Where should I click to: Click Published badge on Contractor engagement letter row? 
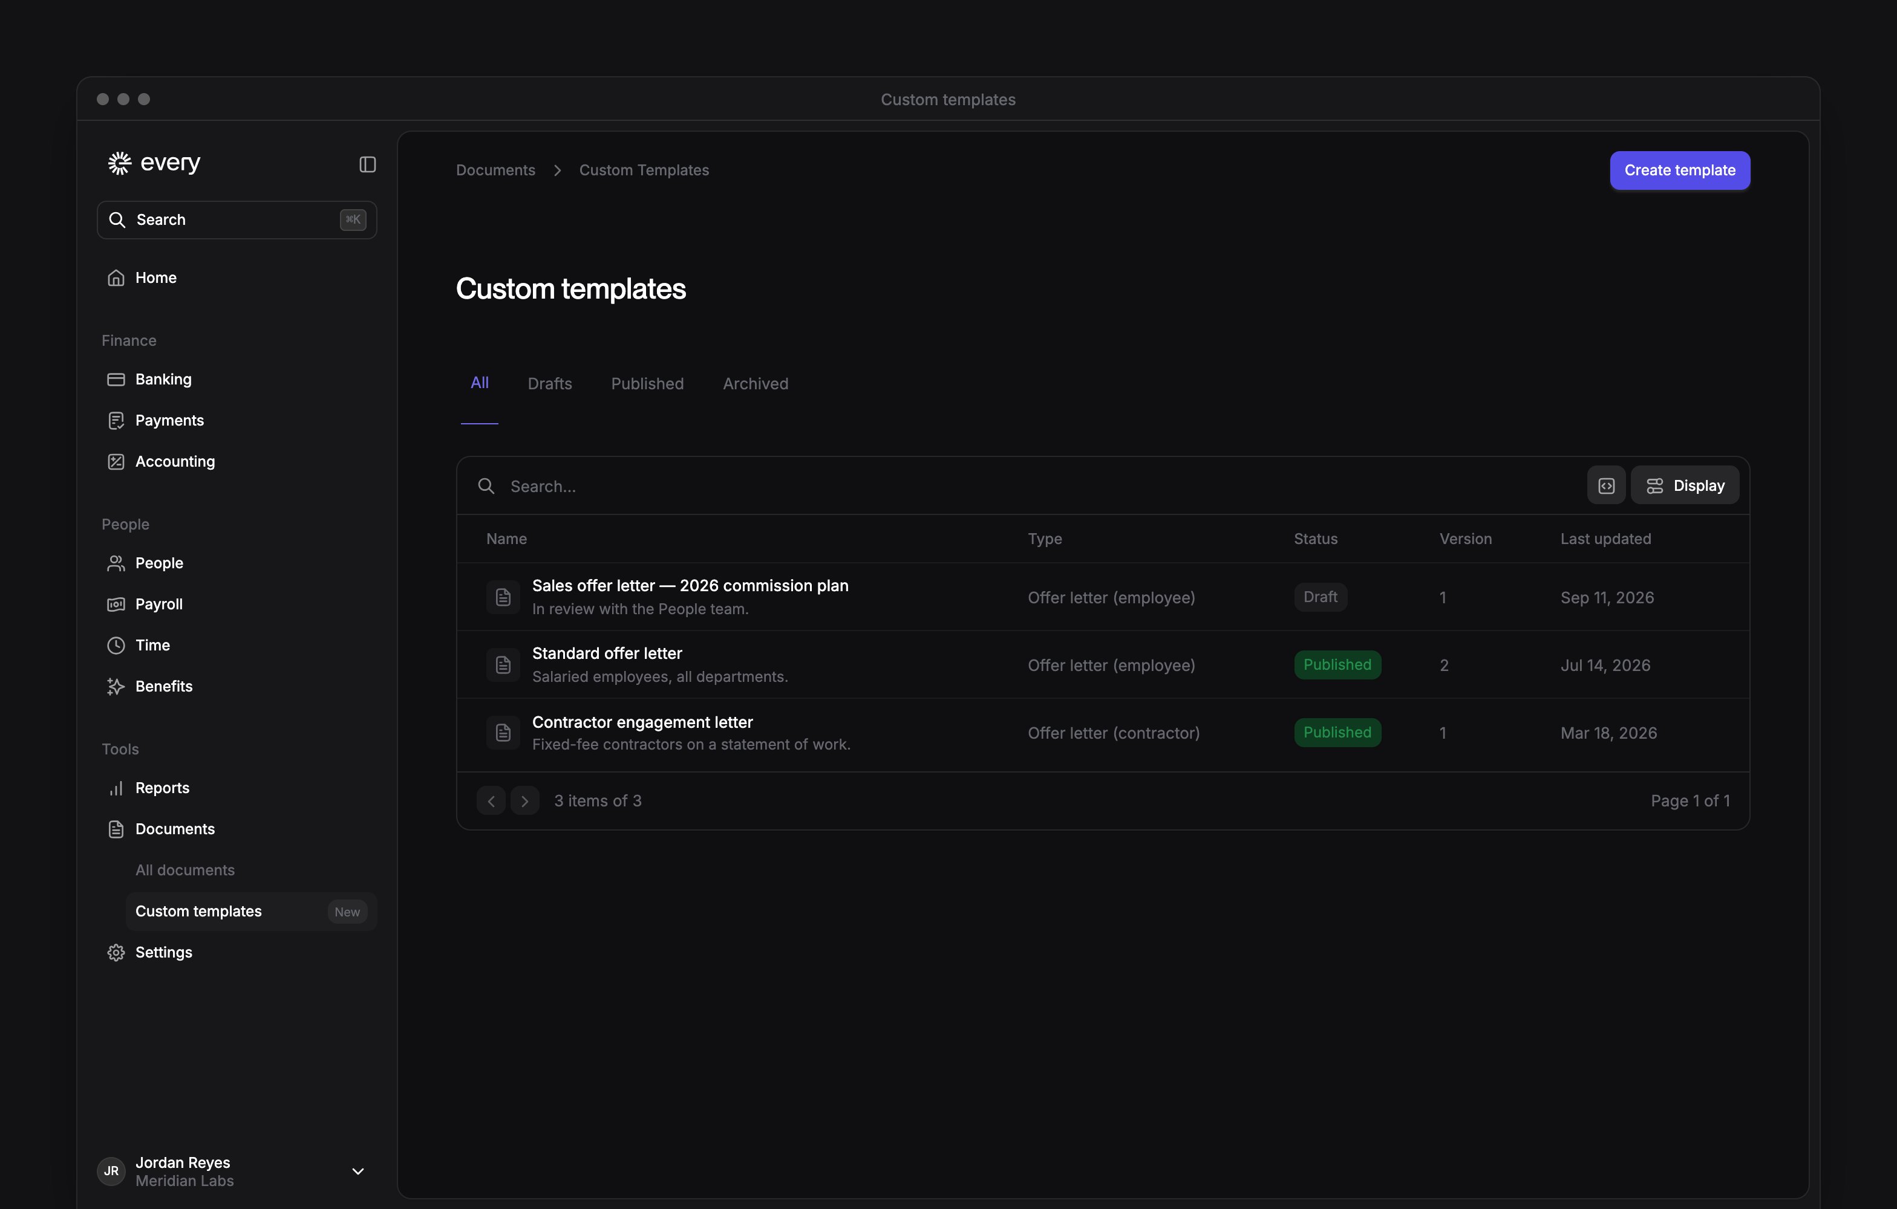tap(1337, 732)
